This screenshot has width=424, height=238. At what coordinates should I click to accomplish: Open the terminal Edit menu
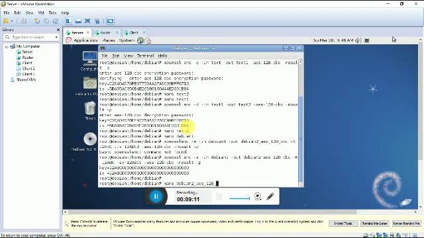point(116,56)
